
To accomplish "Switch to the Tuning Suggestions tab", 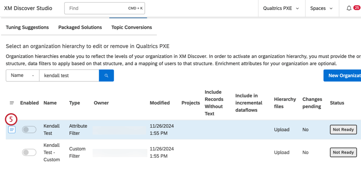I will (x=27, y=27).
